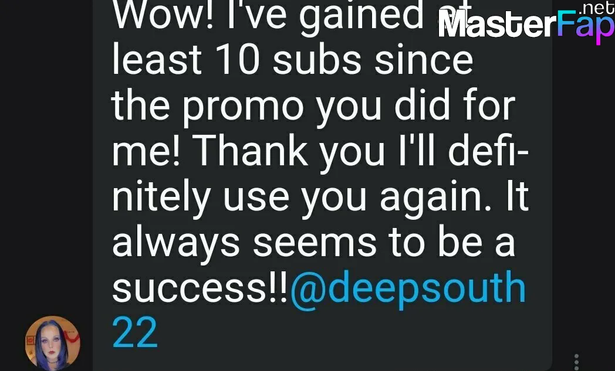Click the MasterFap watermark logo
Image resolution: width=615 pixels, height=371 pixels.
pyautogui.click(x=526, y=24)
